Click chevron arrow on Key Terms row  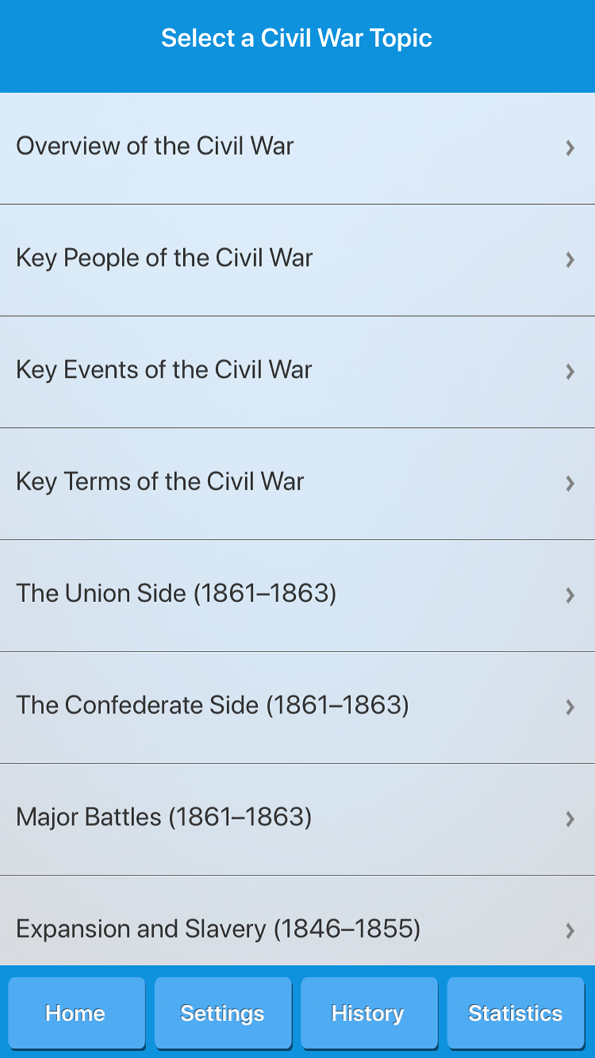coord(569,483)
